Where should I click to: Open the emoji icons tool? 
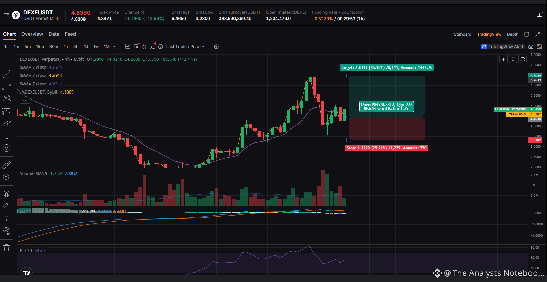click(x=7, y=148)
